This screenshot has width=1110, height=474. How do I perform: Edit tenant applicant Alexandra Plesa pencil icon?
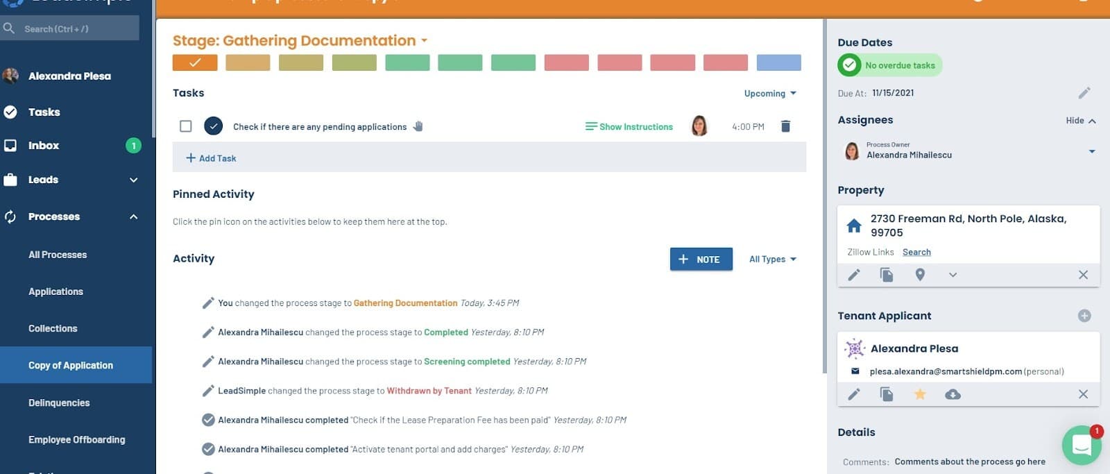[854, 394]
